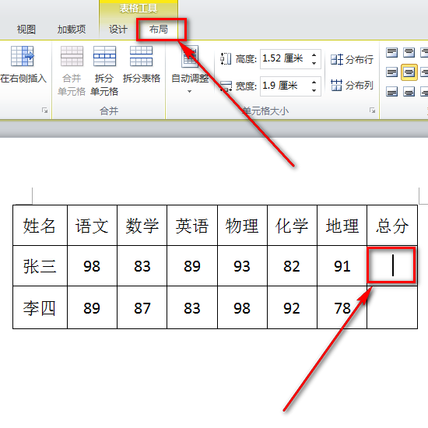The width and height of the screenshot is (428, 428).
Task: Click the 总分 header cell
Action: (392, 225)
